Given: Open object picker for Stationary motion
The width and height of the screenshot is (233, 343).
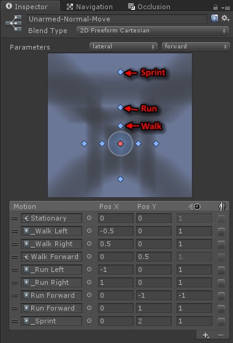Looking at the screenshot, I should [89, 218].
